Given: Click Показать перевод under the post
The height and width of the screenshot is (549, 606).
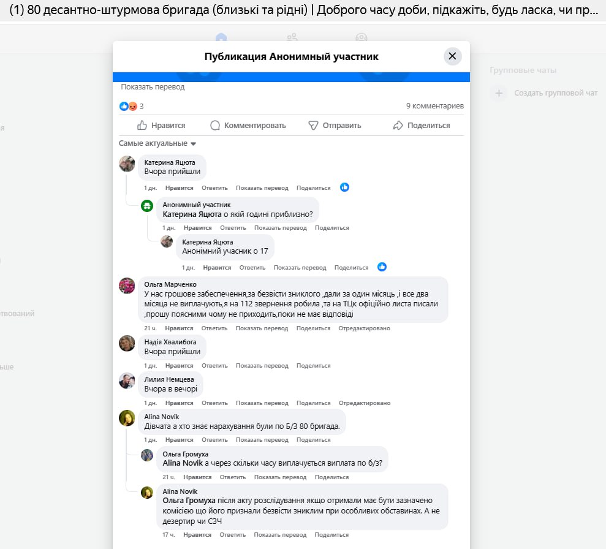Looking at the screenshot, I should (153, 87).
